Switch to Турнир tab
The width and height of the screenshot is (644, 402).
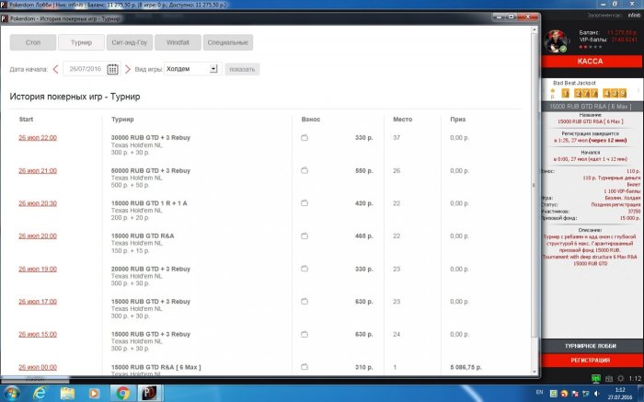[x=81, y=42]
